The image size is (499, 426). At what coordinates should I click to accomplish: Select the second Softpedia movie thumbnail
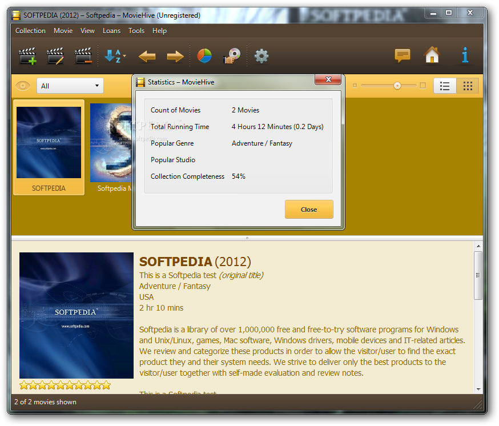[111, 148]
